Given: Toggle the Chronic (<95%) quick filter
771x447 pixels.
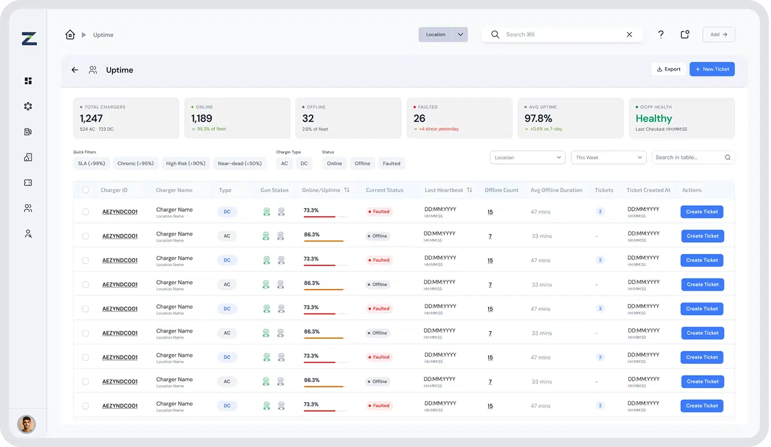Looking at the screenshot, I should click(136, 163).
